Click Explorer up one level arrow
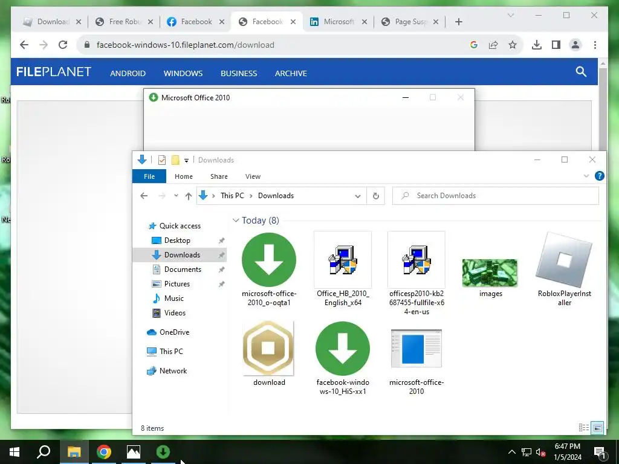Image resolution: width=619 pixels, height=464 pixels. (189, 196)
